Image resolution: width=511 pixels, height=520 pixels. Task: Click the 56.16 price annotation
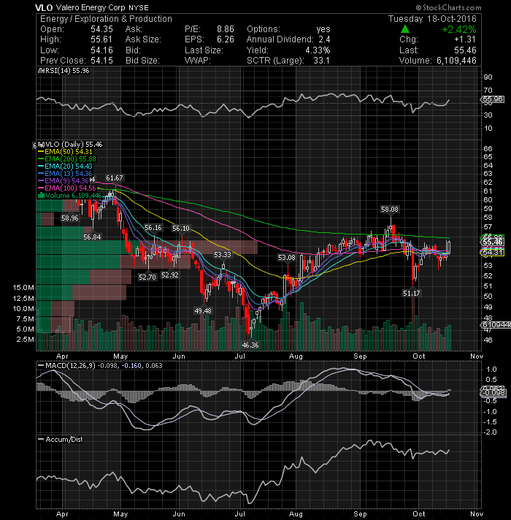click(x=153, y=228)
